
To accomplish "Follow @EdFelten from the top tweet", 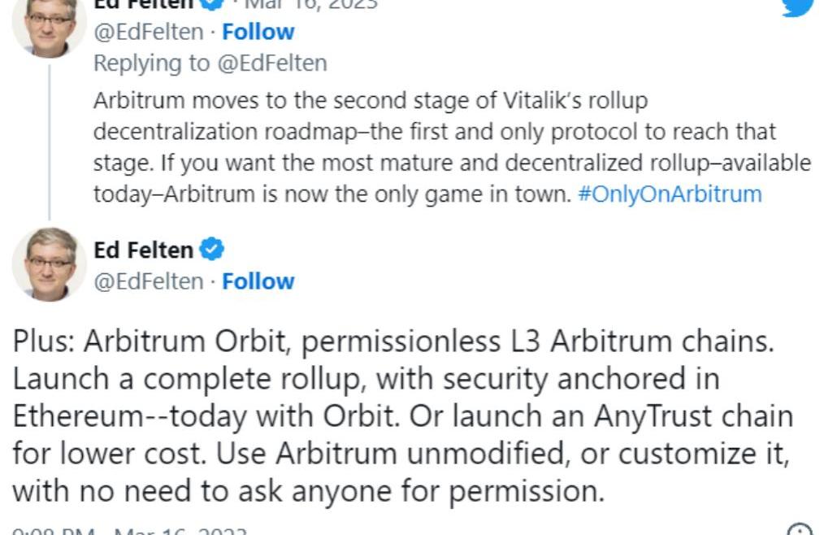I will (x=258, y=33).
